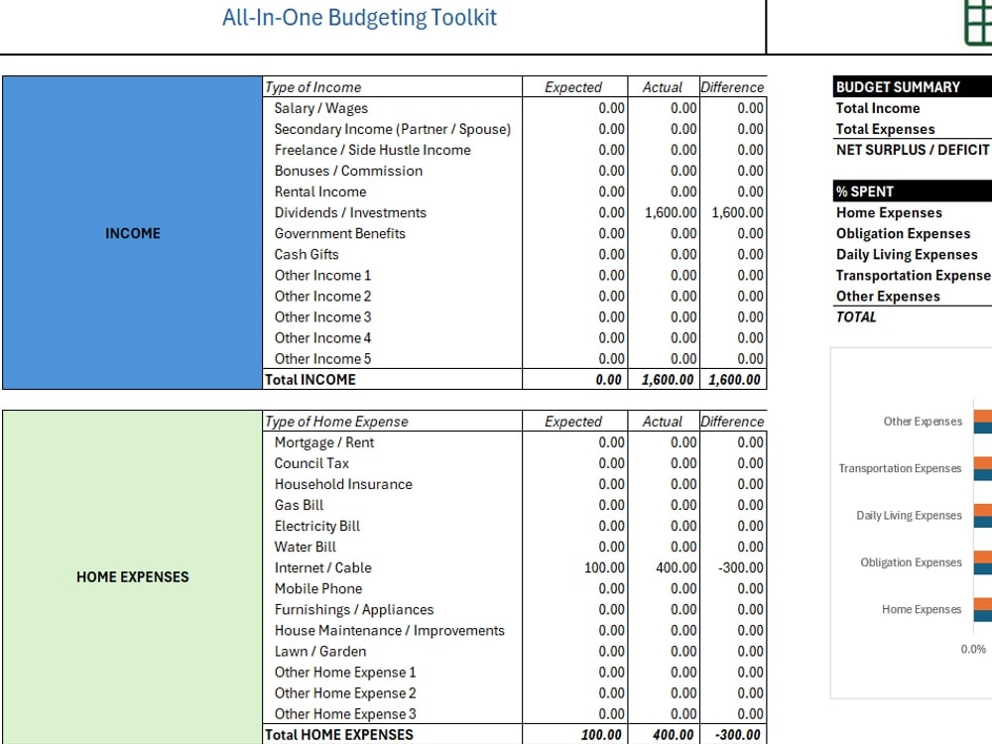
Task: Select the Other Income 5 label
Action: [x=322, y=359]
